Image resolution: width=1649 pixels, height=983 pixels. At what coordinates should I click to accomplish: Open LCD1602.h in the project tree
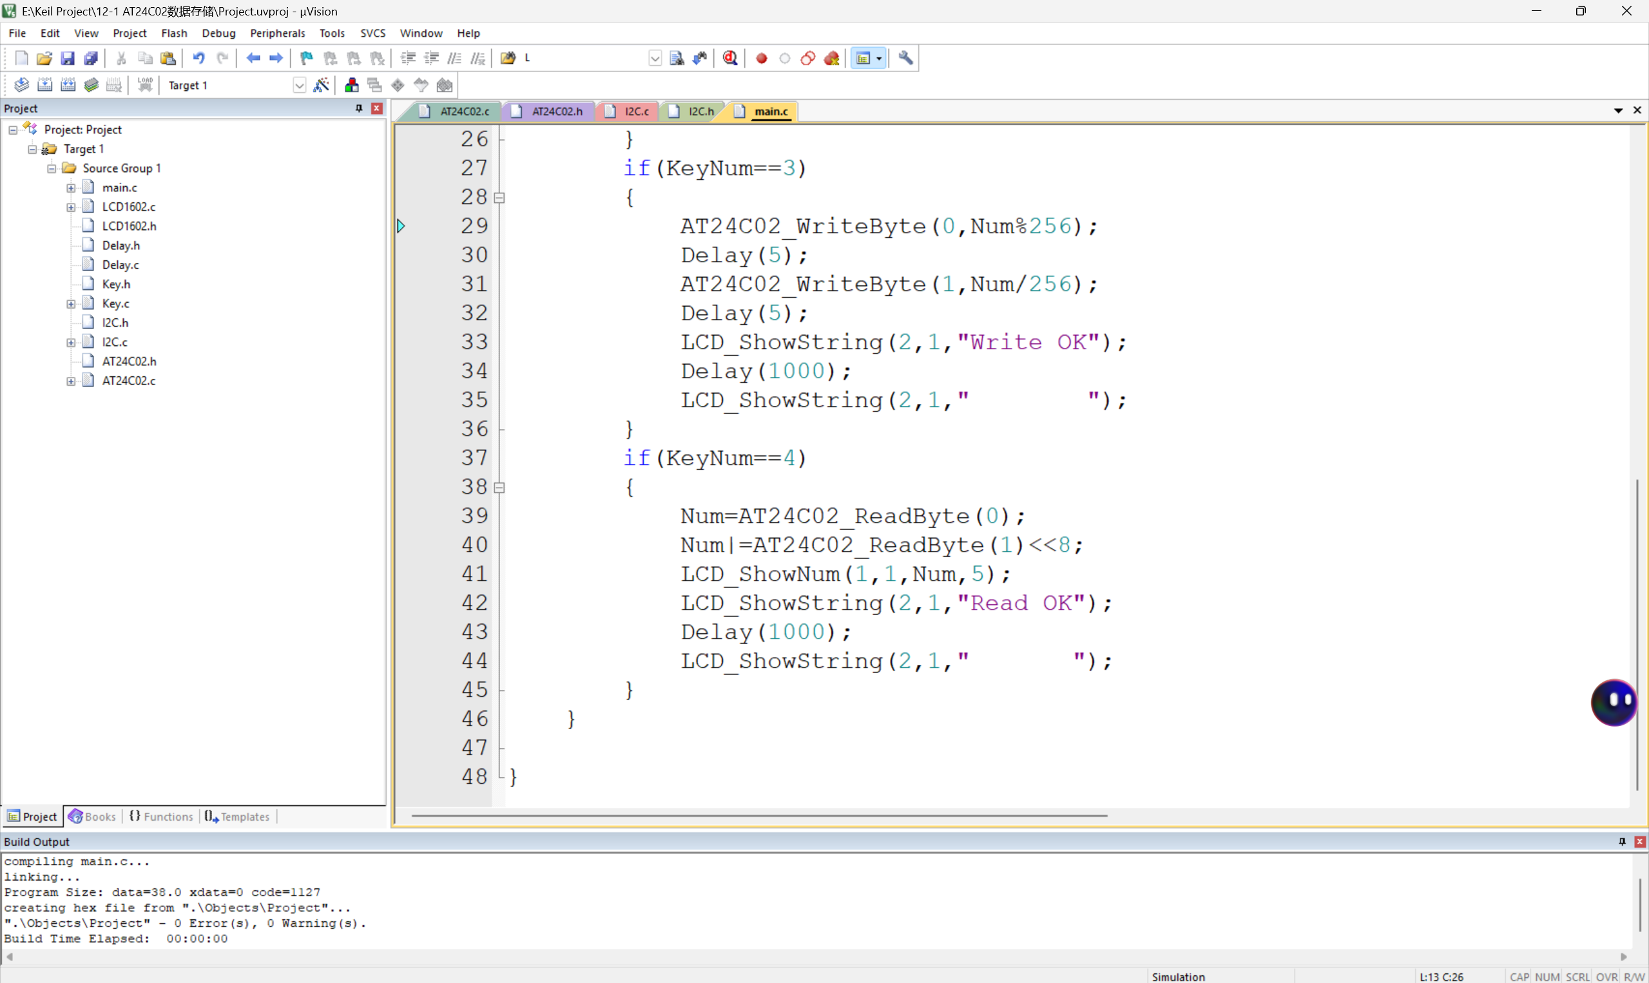[x=129, y=226]
